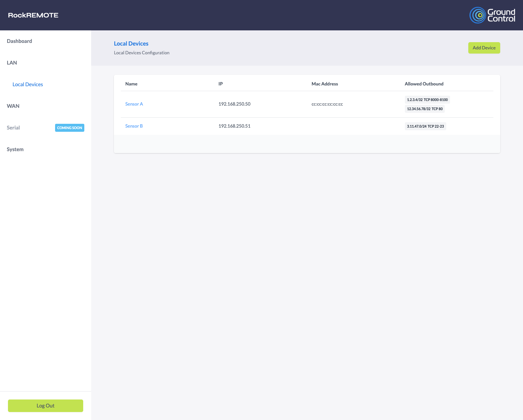Click MAC address cc:cc:cc:cc:cc:cc
The width and height of the screenshot is (523, 420).
point(327,104)
